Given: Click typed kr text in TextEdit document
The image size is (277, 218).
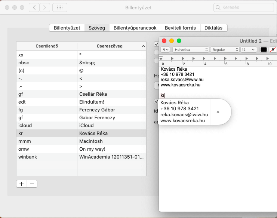Looking at the screenshot, I should [x=162, y=95].
